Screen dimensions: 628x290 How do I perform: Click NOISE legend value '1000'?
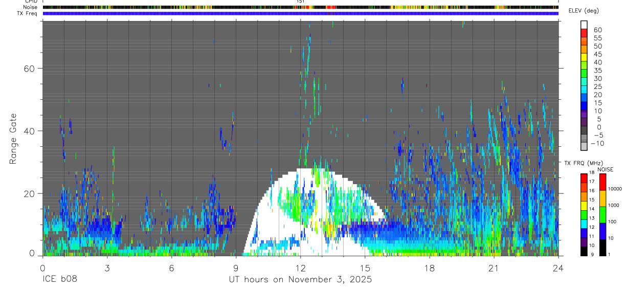coord(614,205)
